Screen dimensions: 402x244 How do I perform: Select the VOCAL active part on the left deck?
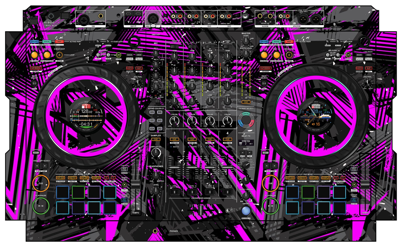click(46, 41)
